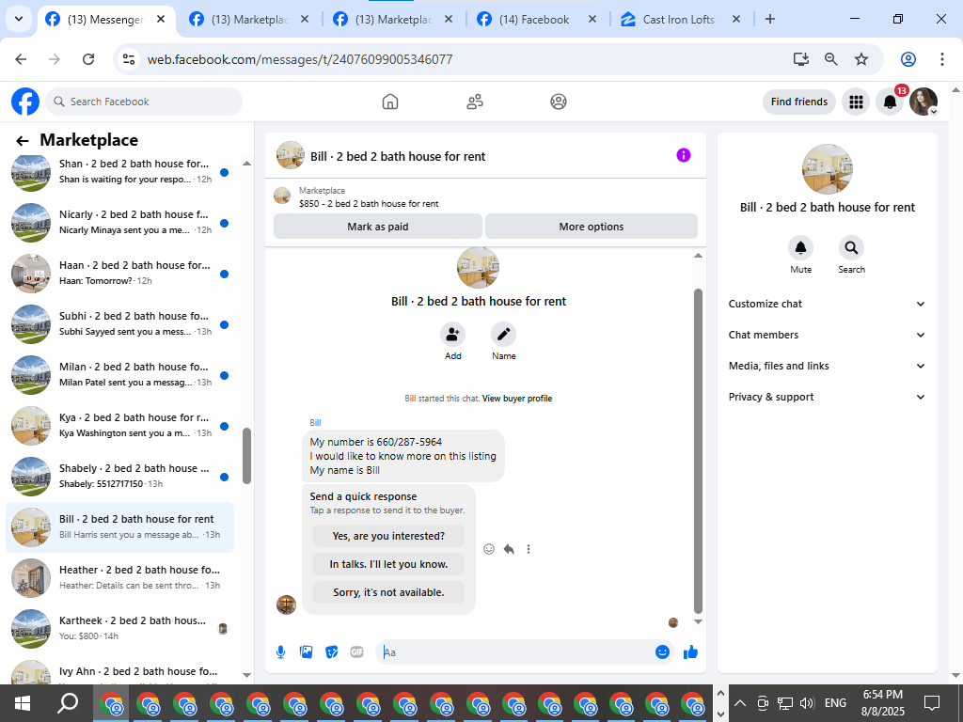
Task: Choose a GIF with the GIF icon
Action: point(356,652)
